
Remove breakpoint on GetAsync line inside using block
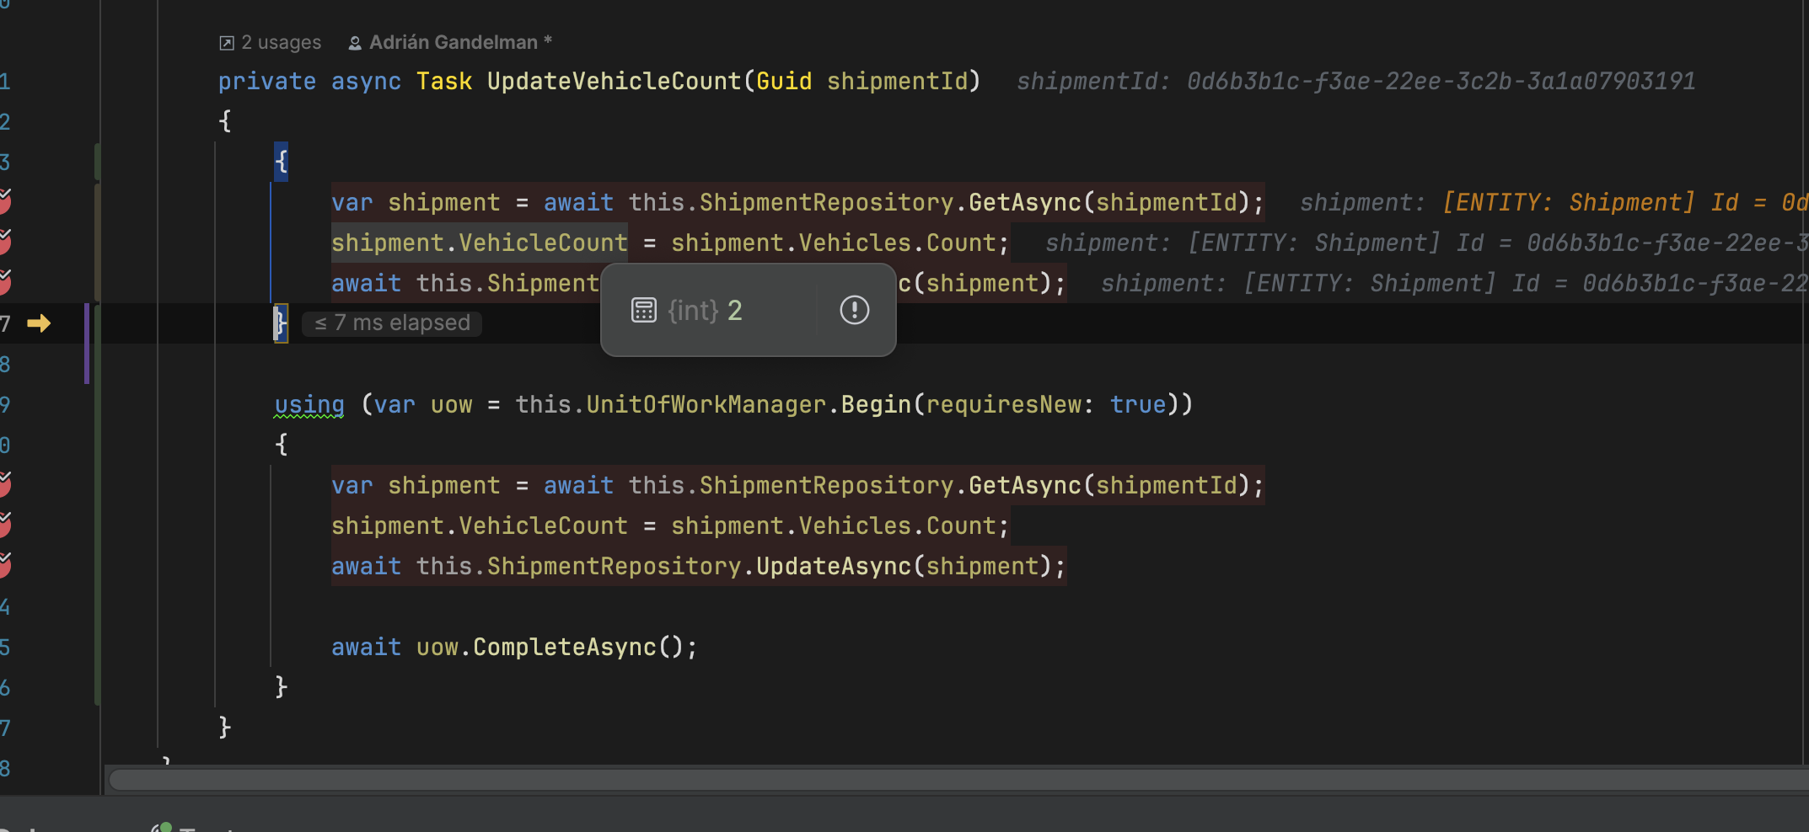4,485
